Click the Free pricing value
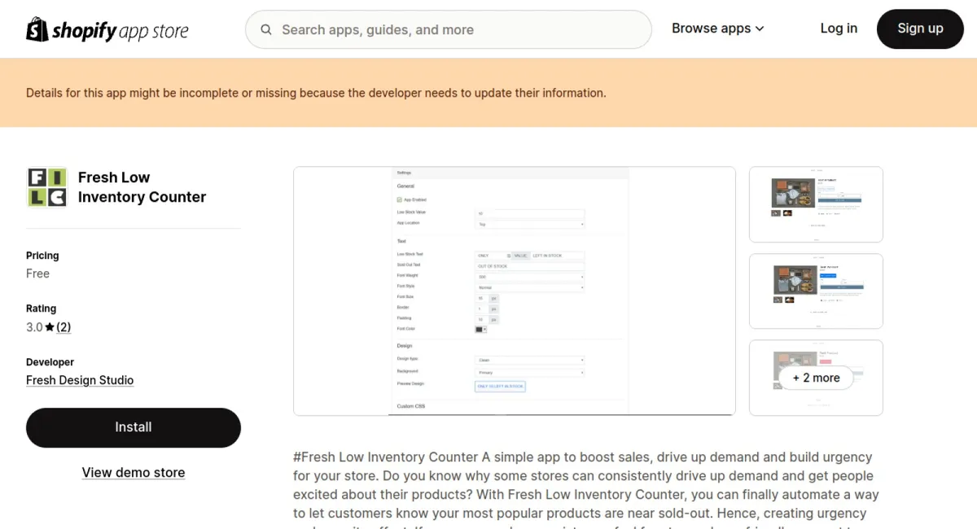This screenshot has height=529, width=977. click(x=37, y=273)
